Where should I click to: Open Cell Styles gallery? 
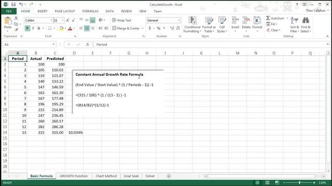[x=222, y=25]
